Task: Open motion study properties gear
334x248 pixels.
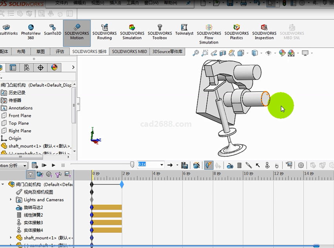Action: point(301,165)
